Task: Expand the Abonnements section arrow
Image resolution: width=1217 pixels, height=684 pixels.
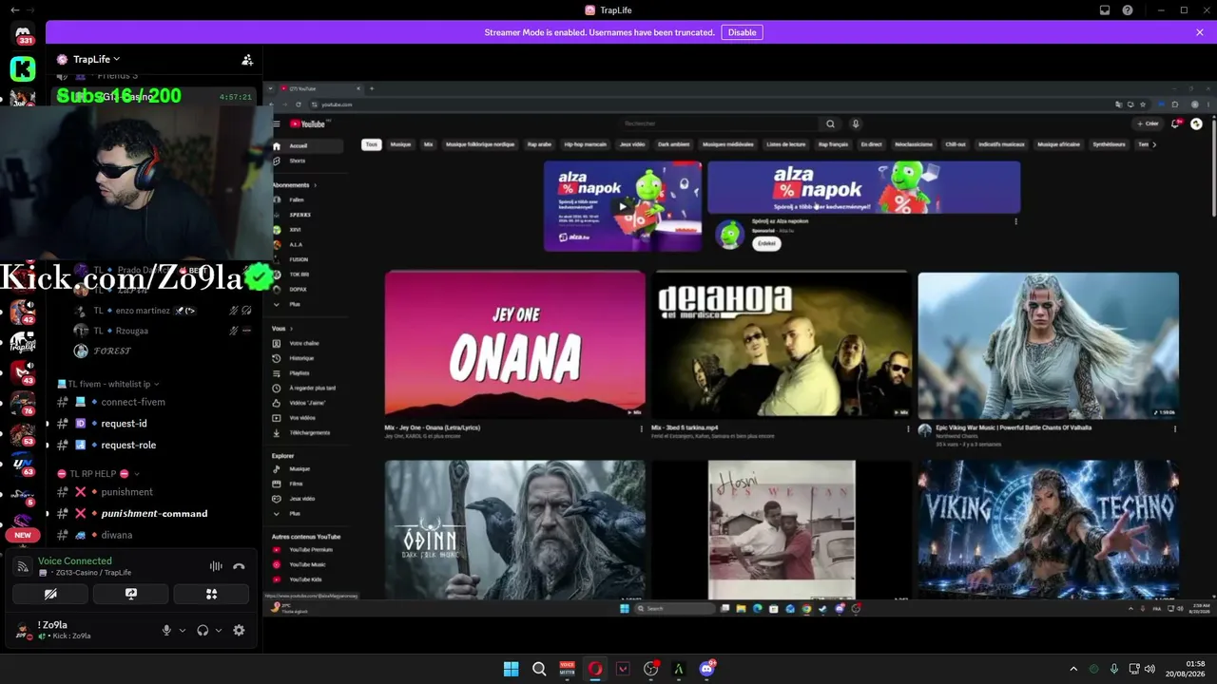Action: (314, 185)
